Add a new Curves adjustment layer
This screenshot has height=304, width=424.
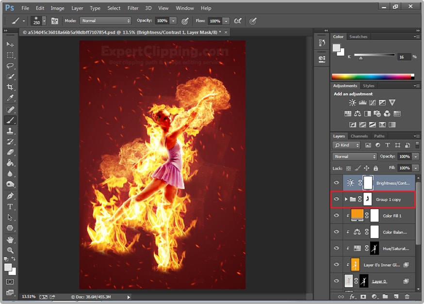click(373, 102)
